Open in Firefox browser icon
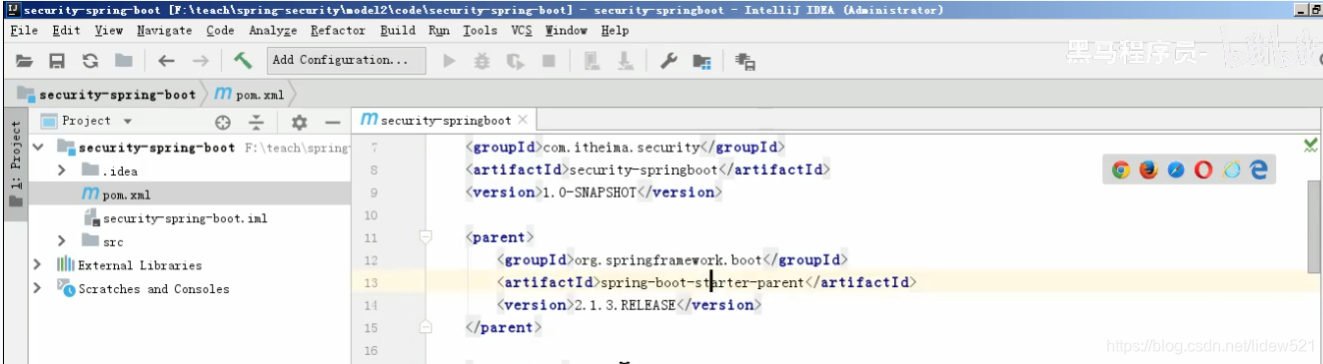 [1148, 171]
